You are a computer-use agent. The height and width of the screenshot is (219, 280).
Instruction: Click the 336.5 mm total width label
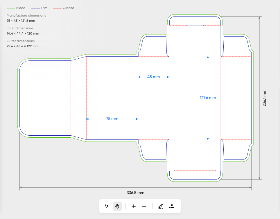click(x=135, y=193)
